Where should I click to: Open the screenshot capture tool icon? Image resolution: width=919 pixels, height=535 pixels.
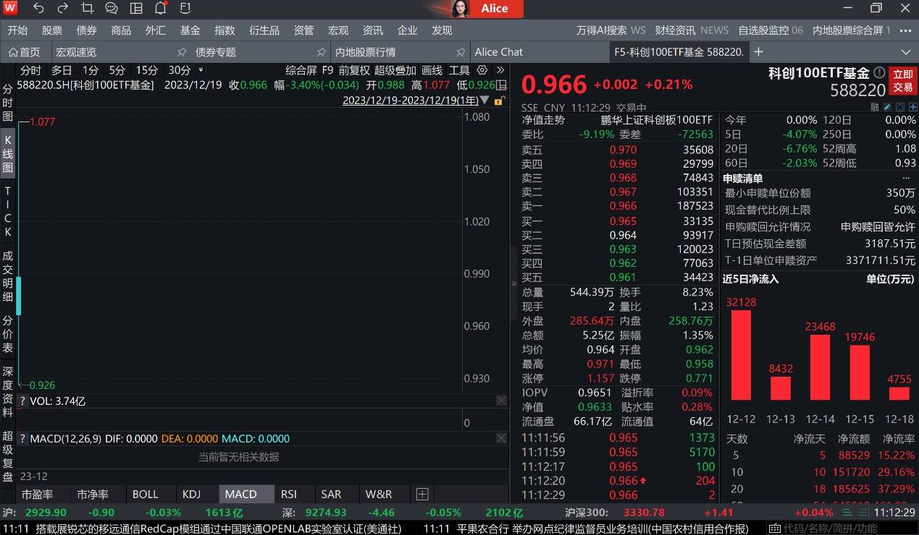tap(87, 9)
